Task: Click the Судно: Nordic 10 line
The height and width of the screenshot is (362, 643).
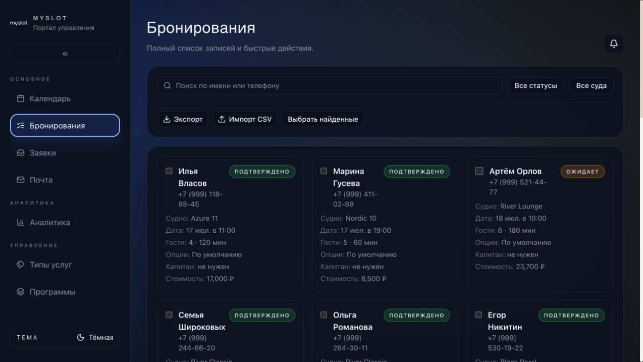Action: pyautogui.click(x=349, y=219)
